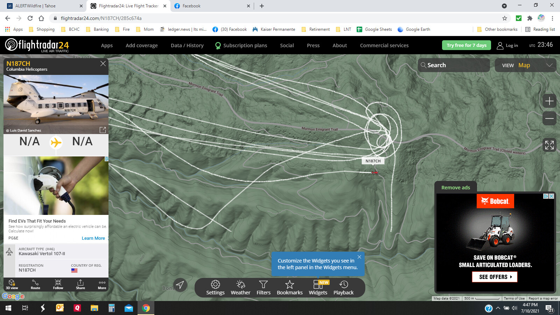Click the Remove ads link
560x315 pixels.
[455, 188]
